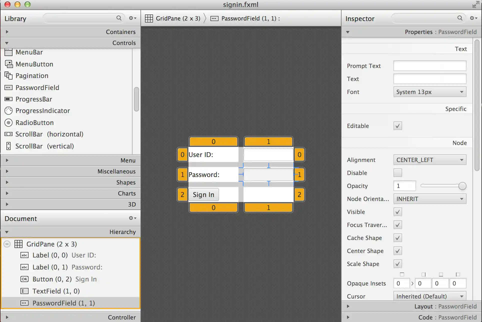
Task: Open the Library gear options menu
Action: click(132, 18)
